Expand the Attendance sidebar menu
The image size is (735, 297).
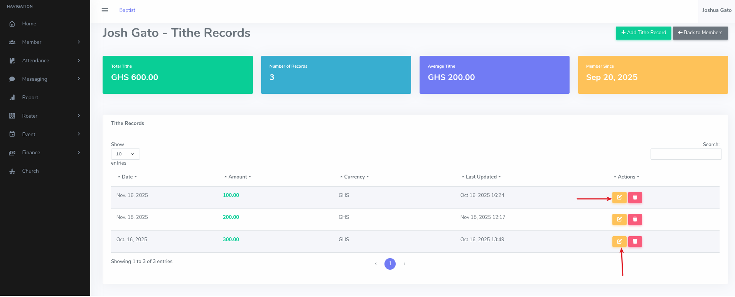(x=45, y=60)
